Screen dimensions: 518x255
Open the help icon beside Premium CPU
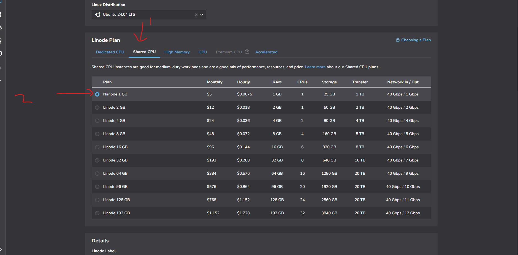coord(247,52)
